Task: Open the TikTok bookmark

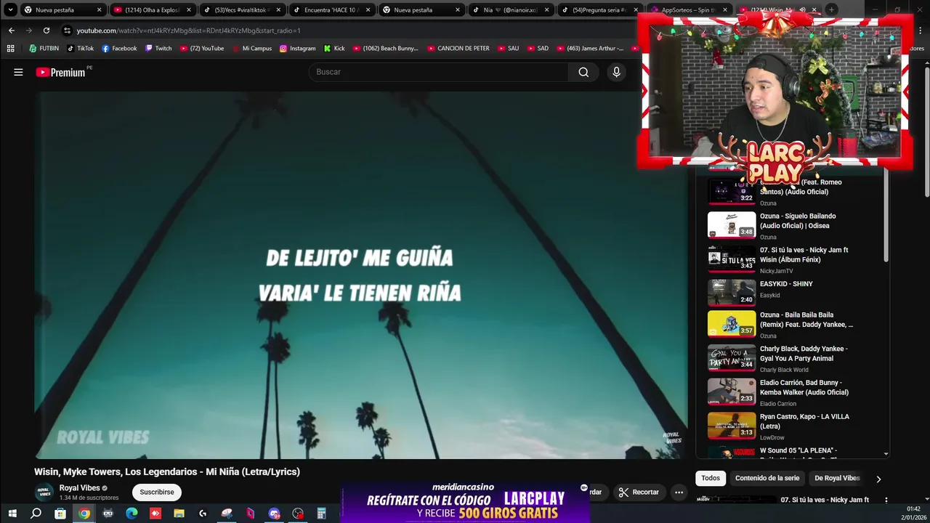Action: point(80,49)
